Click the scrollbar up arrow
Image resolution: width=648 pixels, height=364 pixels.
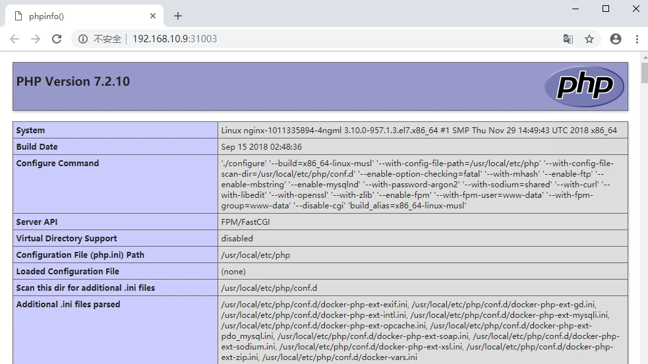click(x=645, y=57)
